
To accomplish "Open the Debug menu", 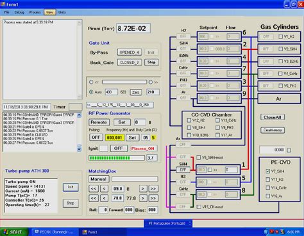I will [x=19, y=12].
